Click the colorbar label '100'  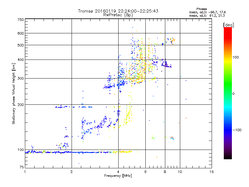(x=236, y=57)
